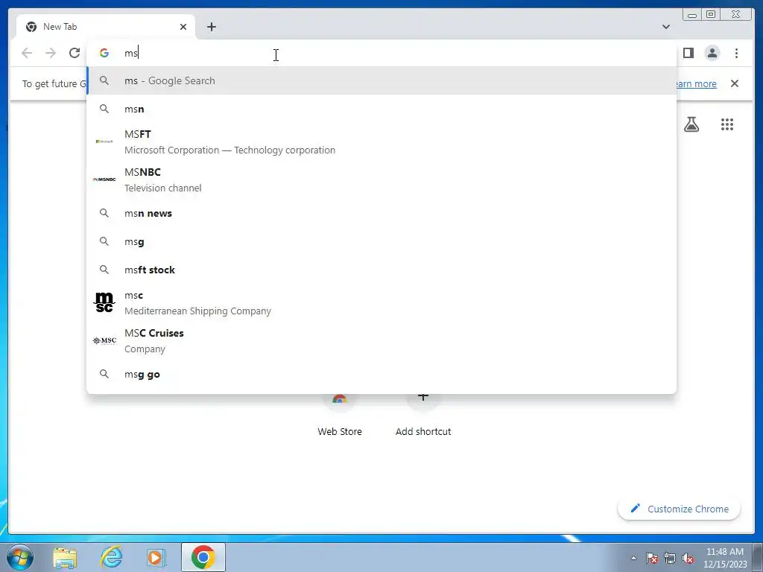
Task: Dismiss the info bar with X
Action: (735, 83)
